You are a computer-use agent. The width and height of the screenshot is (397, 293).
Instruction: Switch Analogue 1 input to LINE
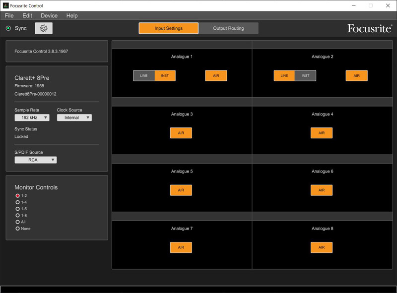coord(144,76)
